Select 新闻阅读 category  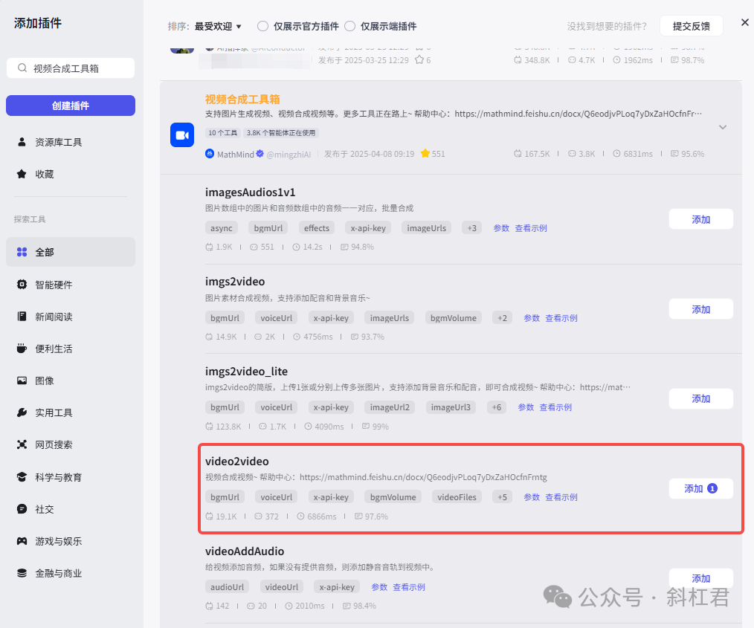tap(70, 316)
